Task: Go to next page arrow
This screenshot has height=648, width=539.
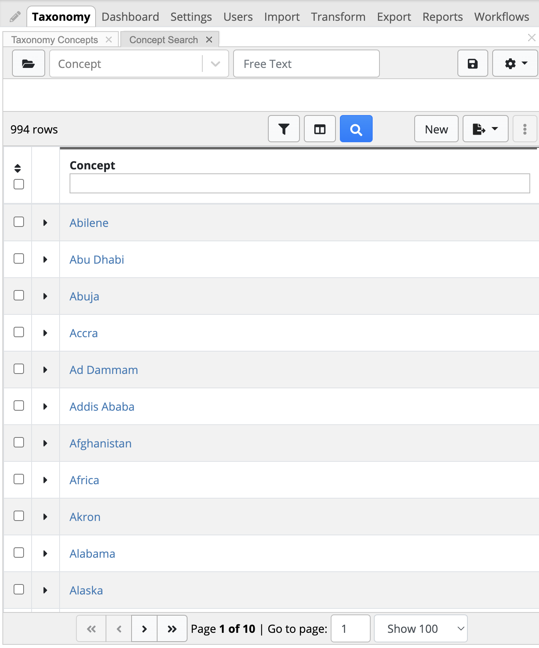Action: point(144,629)
